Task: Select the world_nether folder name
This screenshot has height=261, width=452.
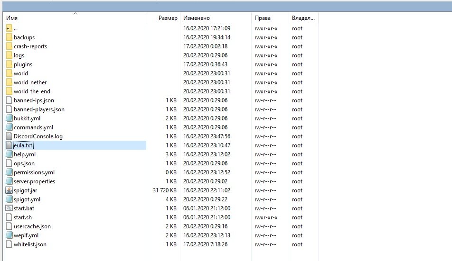Action: coord(30,82)
